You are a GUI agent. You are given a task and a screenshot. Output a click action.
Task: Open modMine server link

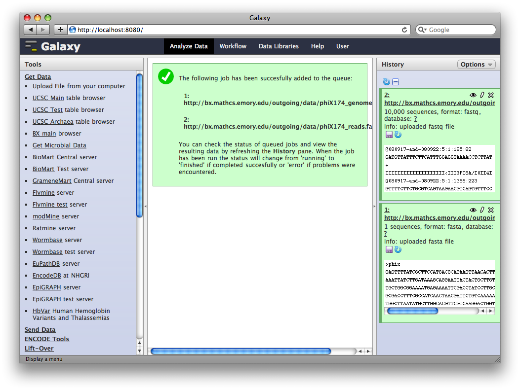click(x=46, y=216)
